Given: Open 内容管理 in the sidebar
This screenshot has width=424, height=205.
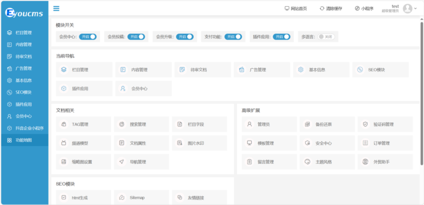Looking at the screenshot, I should (25, 45).
